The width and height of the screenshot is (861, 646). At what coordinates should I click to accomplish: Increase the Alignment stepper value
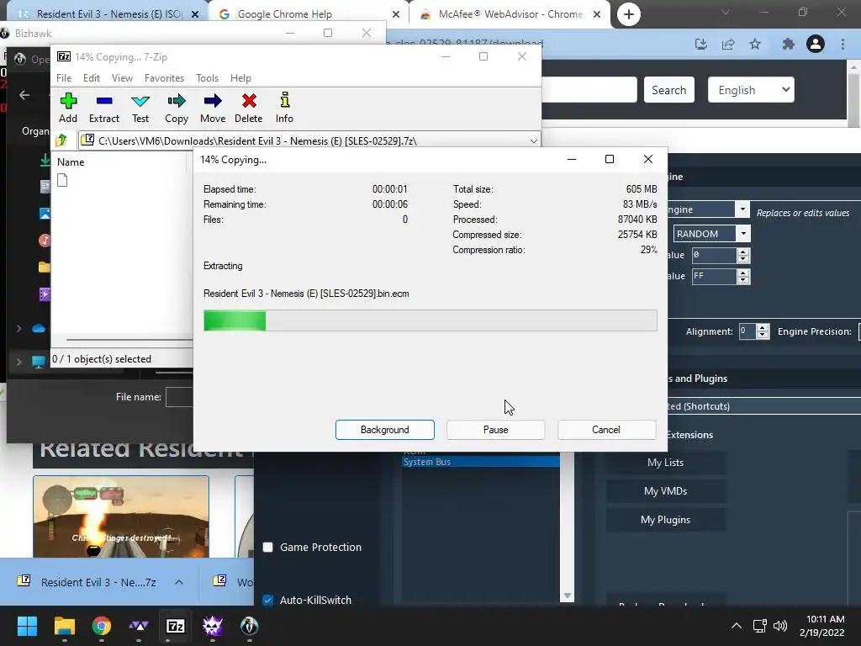click(762, 327)
